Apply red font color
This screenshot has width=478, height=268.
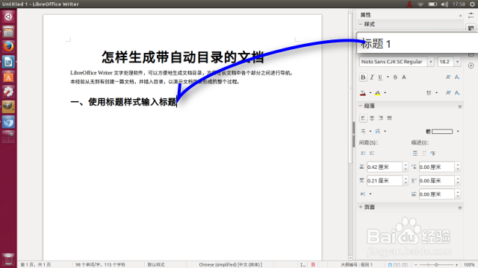point(363,93)
